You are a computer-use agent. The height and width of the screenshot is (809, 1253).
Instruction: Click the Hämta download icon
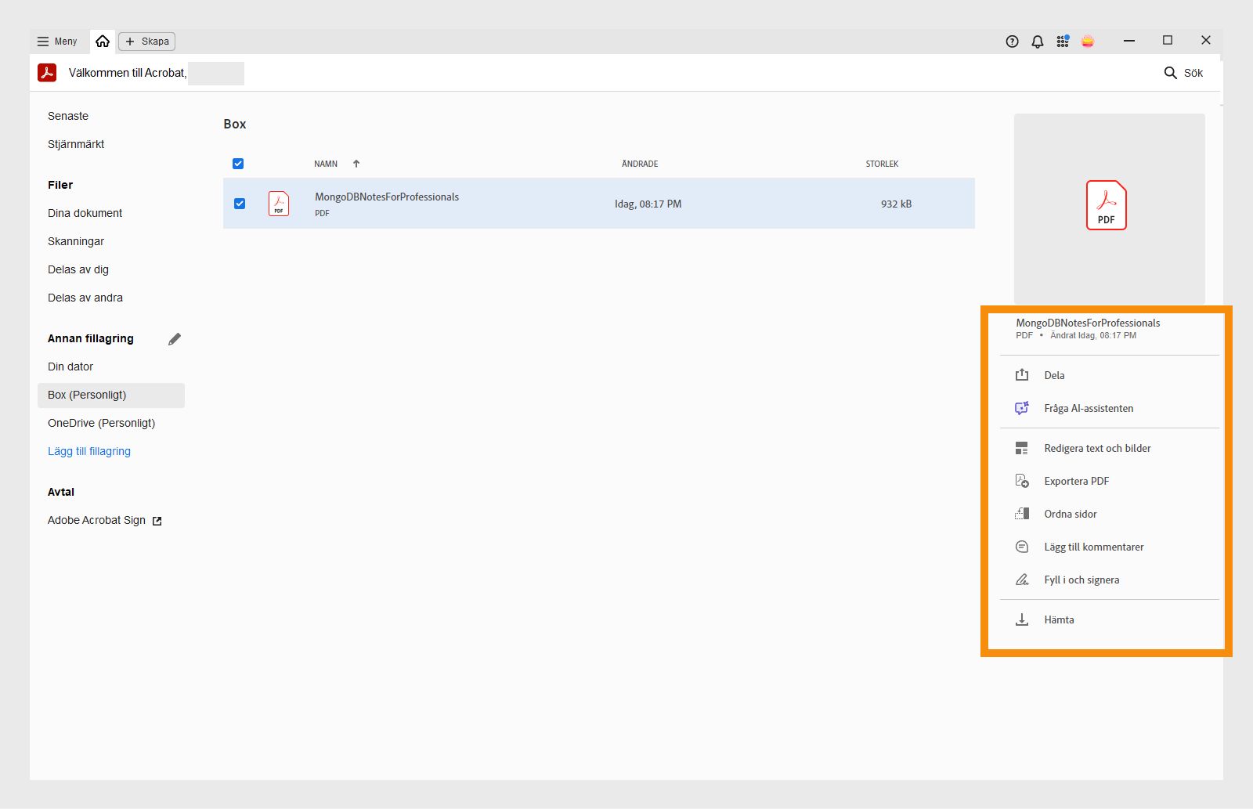[1022, 619]
